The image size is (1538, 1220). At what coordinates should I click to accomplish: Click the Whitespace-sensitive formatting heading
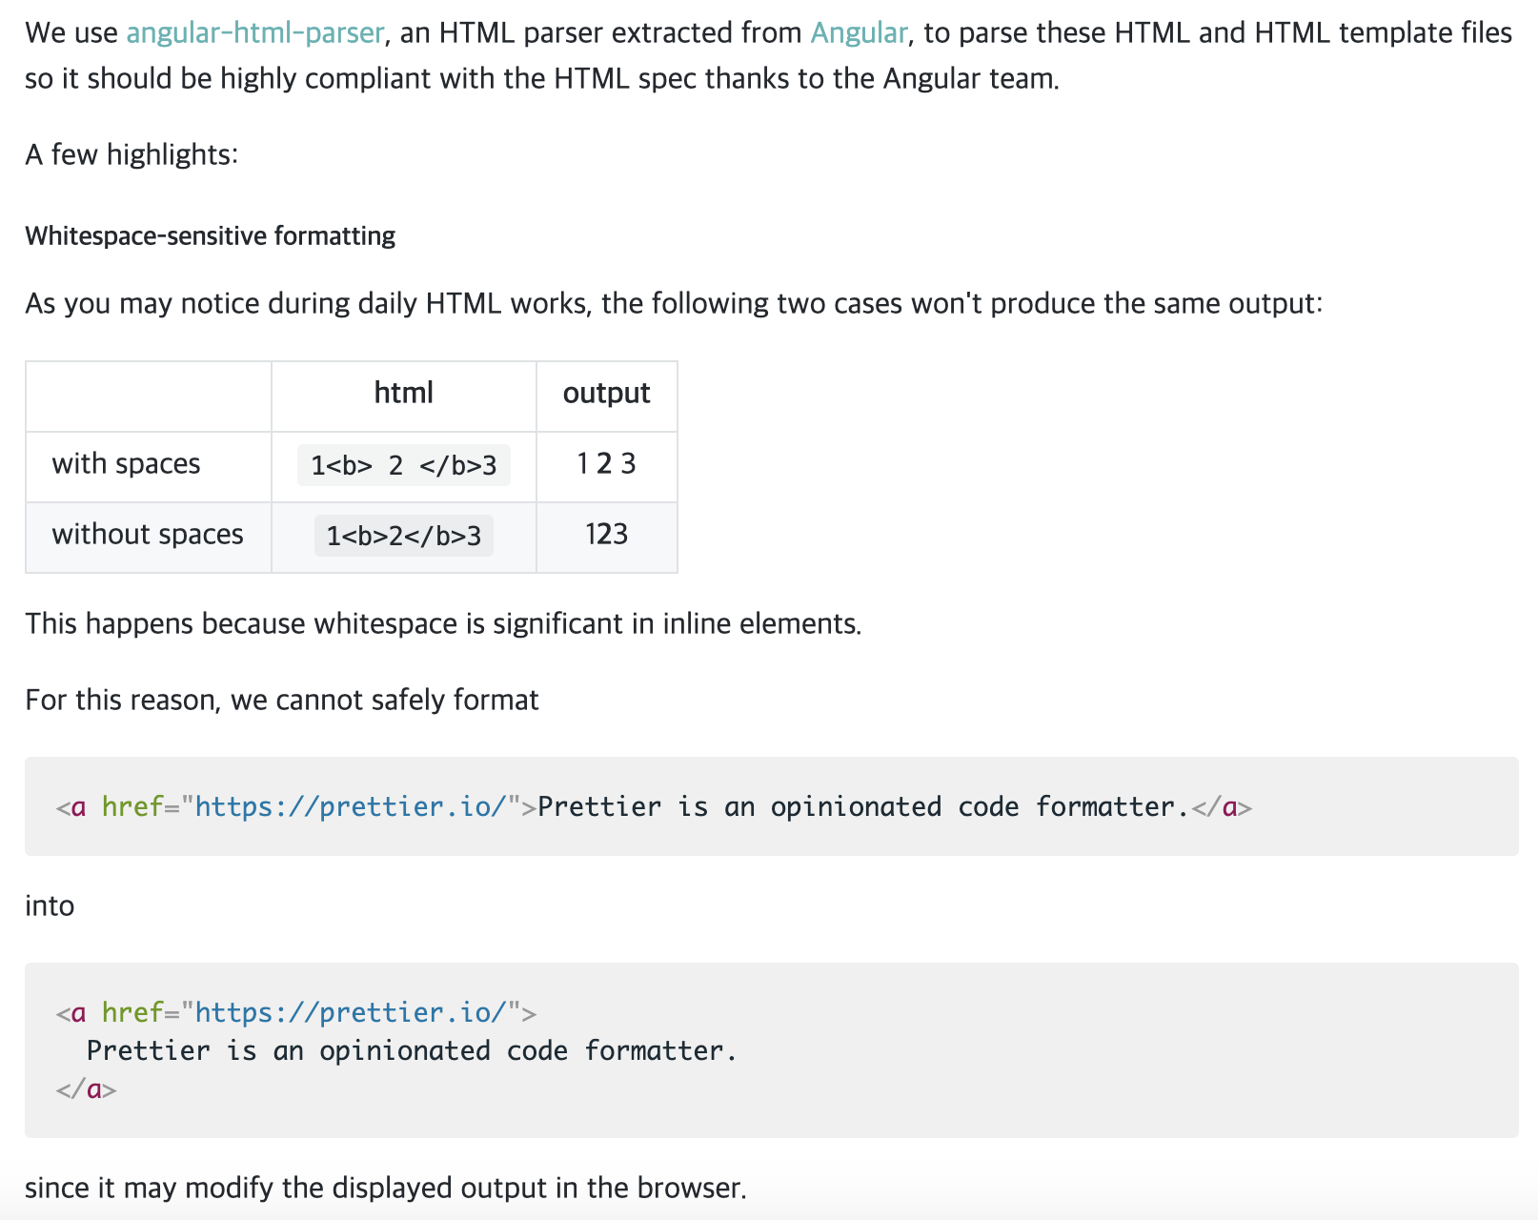(x=210, y=236)
